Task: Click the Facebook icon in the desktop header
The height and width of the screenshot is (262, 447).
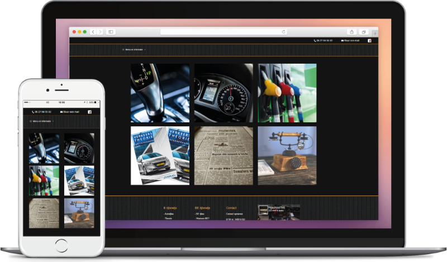Action: (x=369, y=41)
